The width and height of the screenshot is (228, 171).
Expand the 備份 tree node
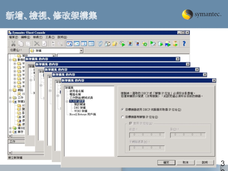point(10,128)
